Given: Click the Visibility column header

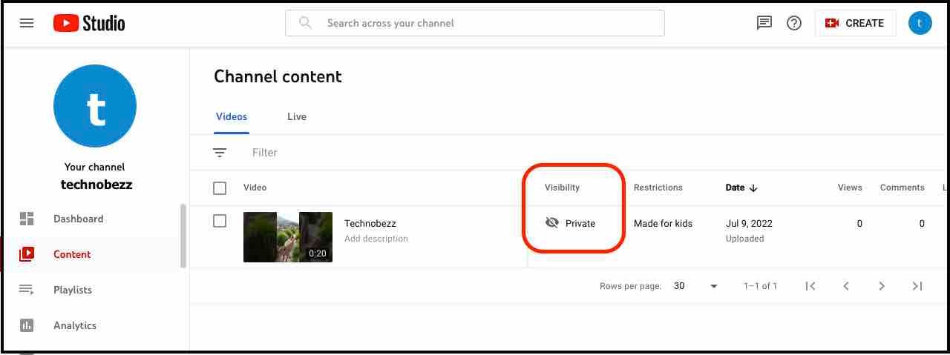Looking at the screenshot, I should [x=562, y=188].
